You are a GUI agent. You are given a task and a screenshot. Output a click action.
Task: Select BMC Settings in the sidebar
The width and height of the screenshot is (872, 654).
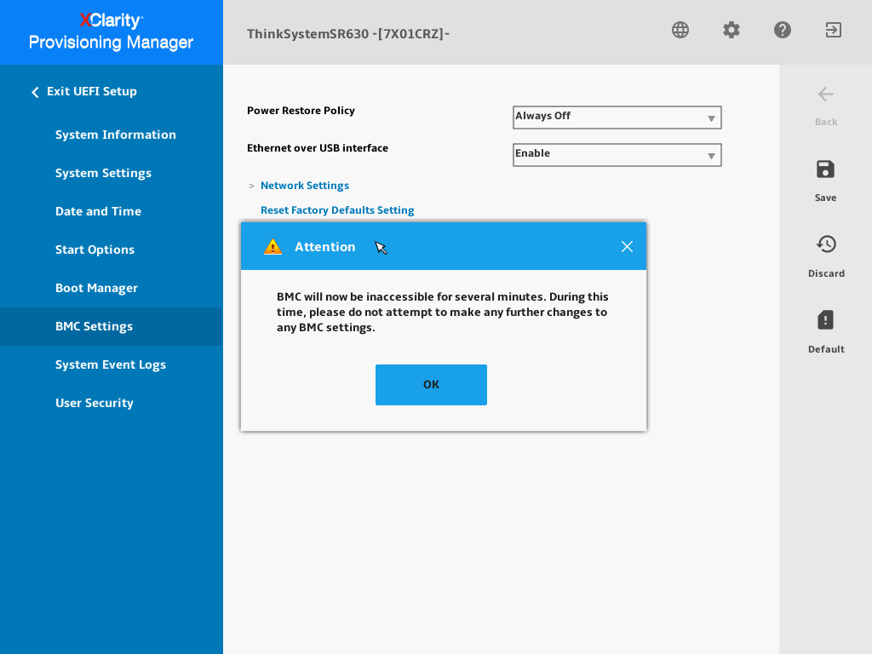tap(111, 326)
